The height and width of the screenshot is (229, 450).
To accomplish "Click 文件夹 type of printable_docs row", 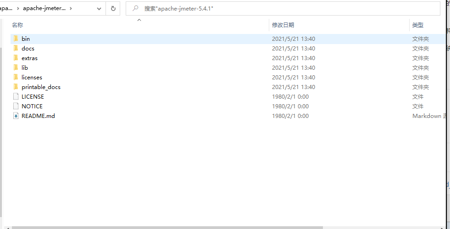I will coord(421,87).
